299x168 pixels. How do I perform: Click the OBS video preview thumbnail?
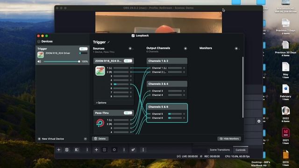[x=158, y=22]
